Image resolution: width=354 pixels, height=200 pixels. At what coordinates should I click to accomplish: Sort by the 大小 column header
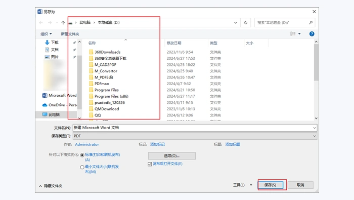point(249,43)
